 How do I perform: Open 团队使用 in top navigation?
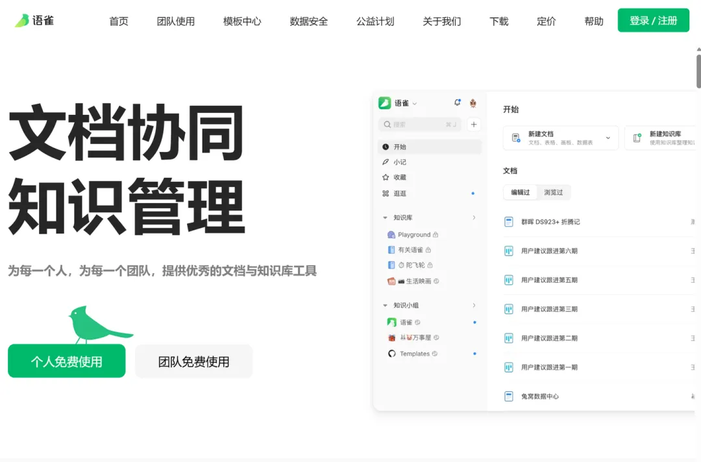[176, 21]
